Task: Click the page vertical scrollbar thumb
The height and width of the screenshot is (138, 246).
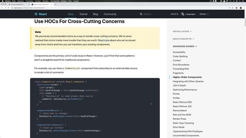Action: (x=245, y=22)
